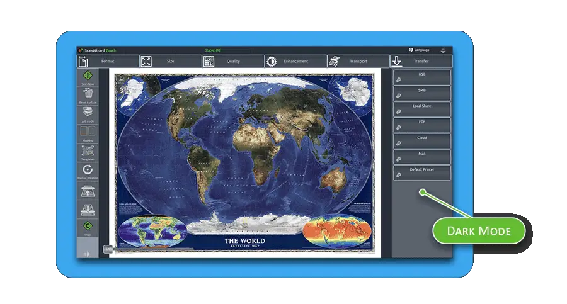Image resolution: width=567 pixels, height=304 pixels.
Task: Click the world map scan preview
Action: point(245,162)
